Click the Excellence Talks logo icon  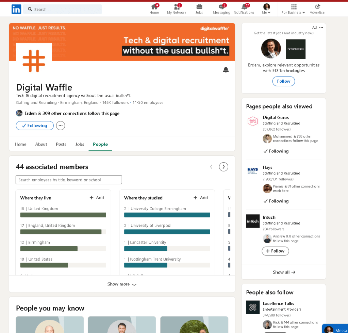pyautogui.click(x=252, y=307)
